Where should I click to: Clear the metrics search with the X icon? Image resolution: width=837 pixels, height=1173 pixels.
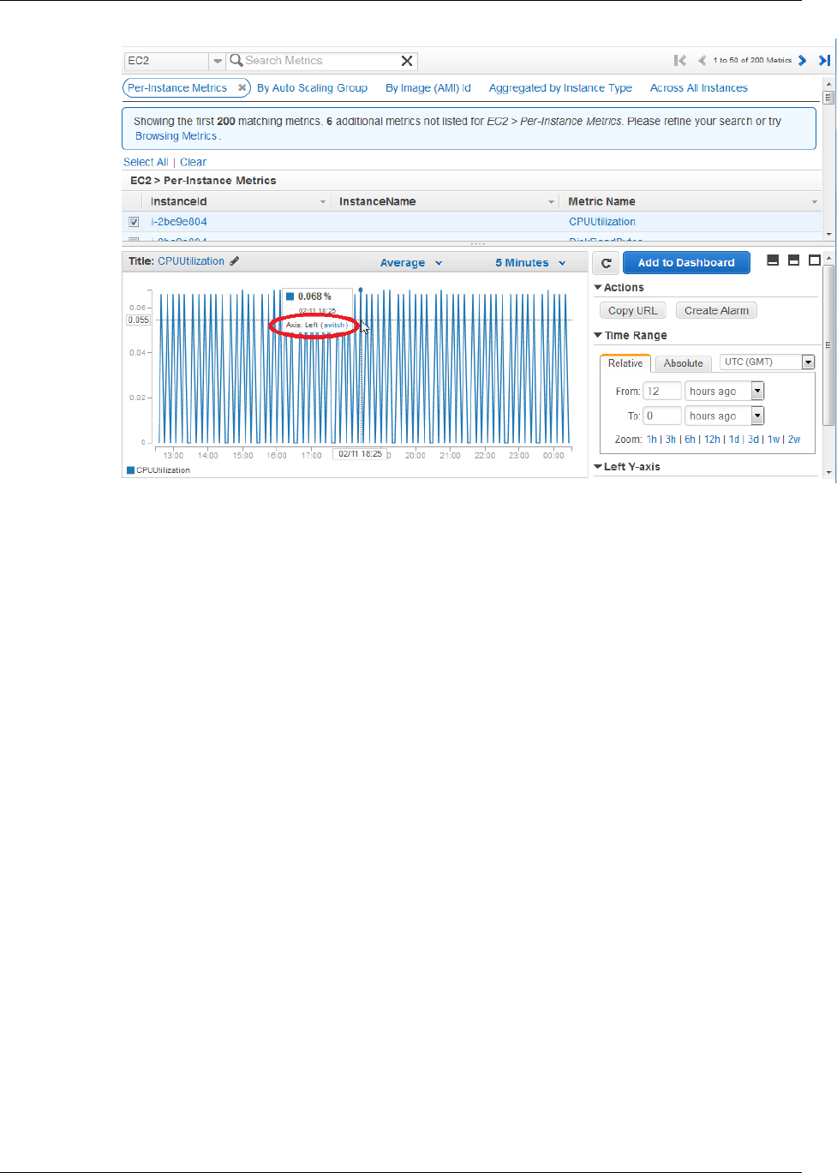(x=407, y=61)
